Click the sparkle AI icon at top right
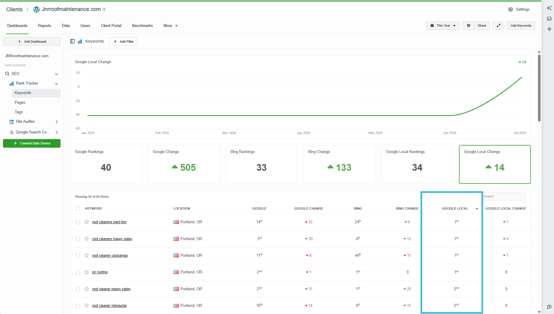Viewport: 554px width, 314px height. tap(549, 8)
